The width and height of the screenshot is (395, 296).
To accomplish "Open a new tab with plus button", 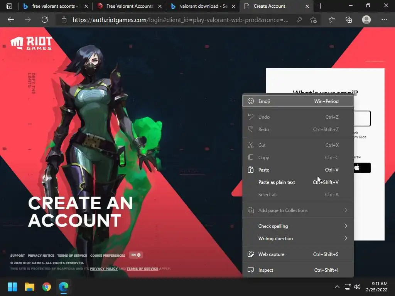I will point(320,6).
